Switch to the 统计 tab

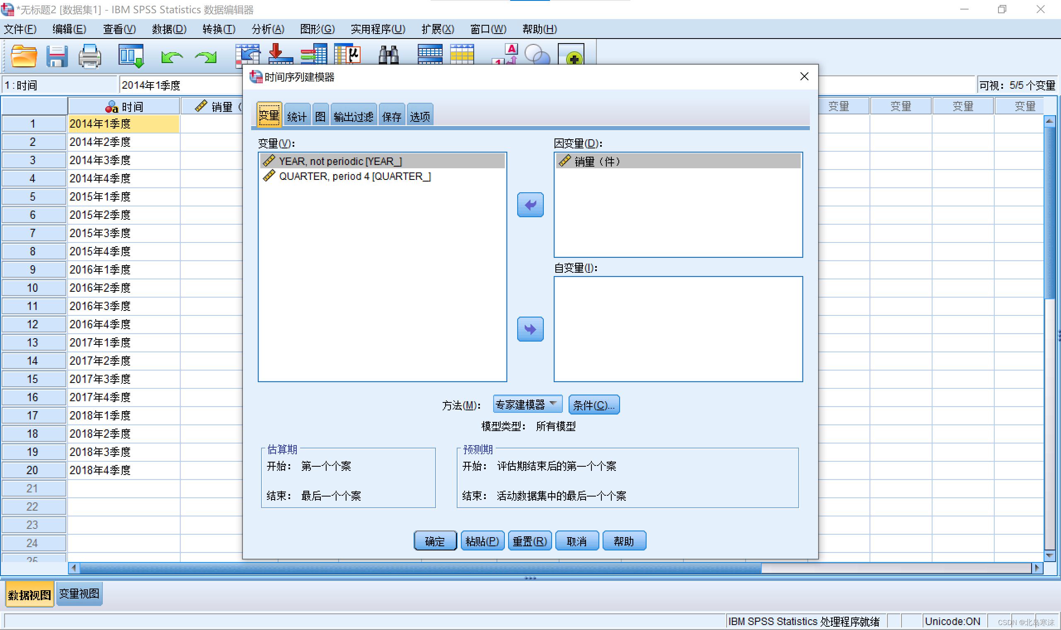[297, 116]
